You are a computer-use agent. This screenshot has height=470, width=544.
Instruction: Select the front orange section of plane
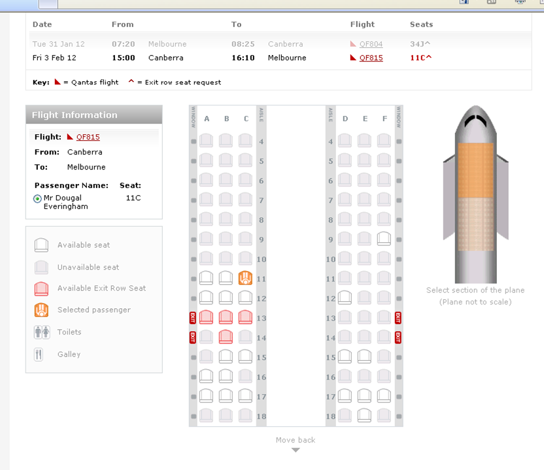click(x=475, y=170)
